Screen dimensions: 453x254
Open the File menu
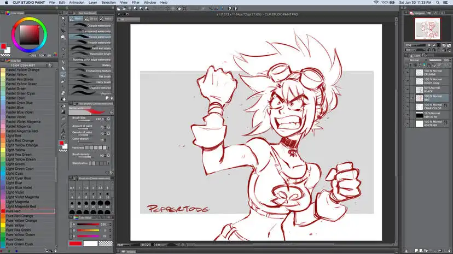[52, 2]
